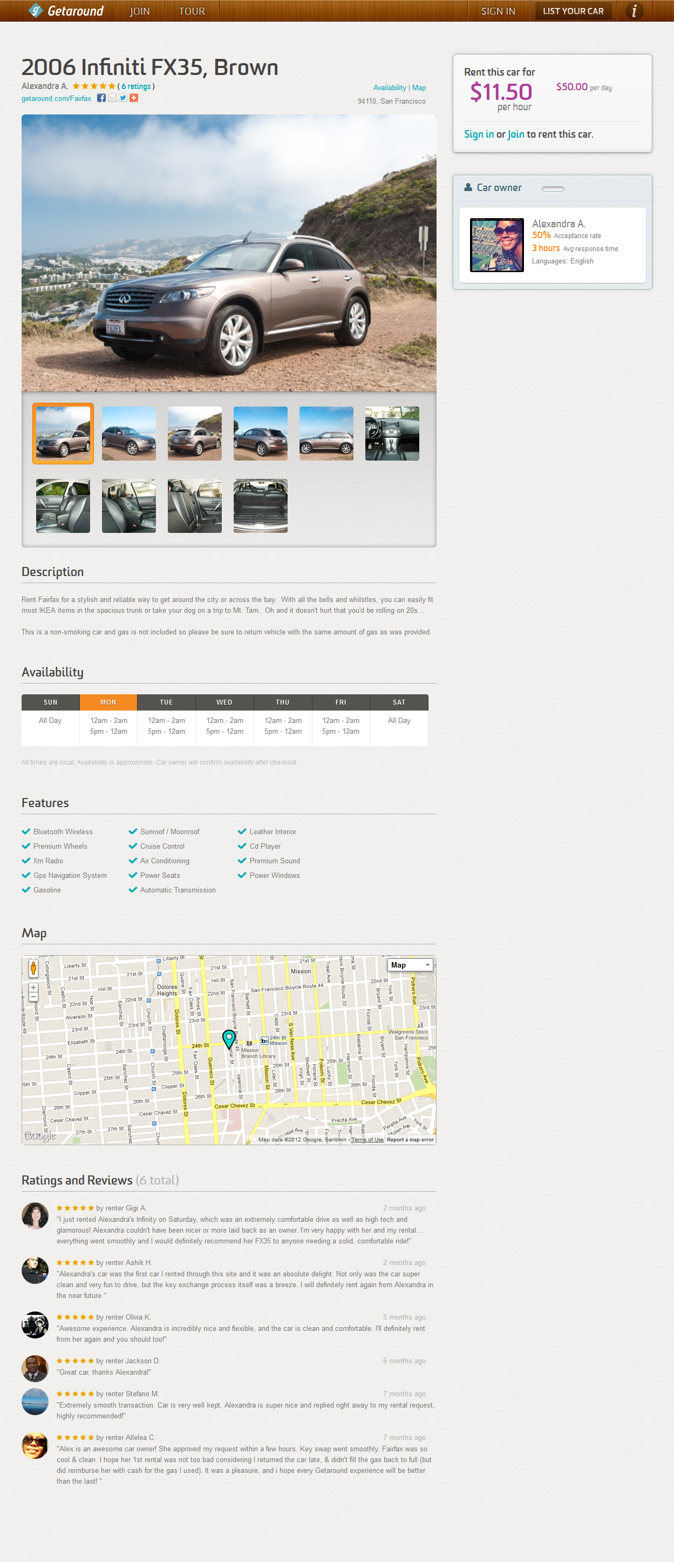Select the dashboard interior thumbnail
The width and height of the screenshot is (674, 1562).
tap(392, 434)
